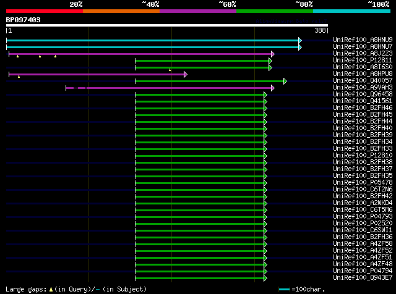The height and width of the screenshot is (294, 396).
Task: Select UniRef100_B2FH44 label
Action: 363,121
